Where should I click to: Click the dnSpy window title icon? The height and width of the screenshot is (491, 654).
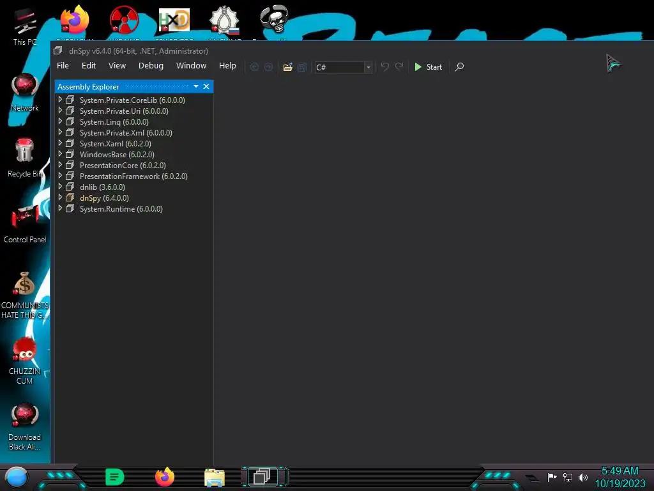click(58, 51)
